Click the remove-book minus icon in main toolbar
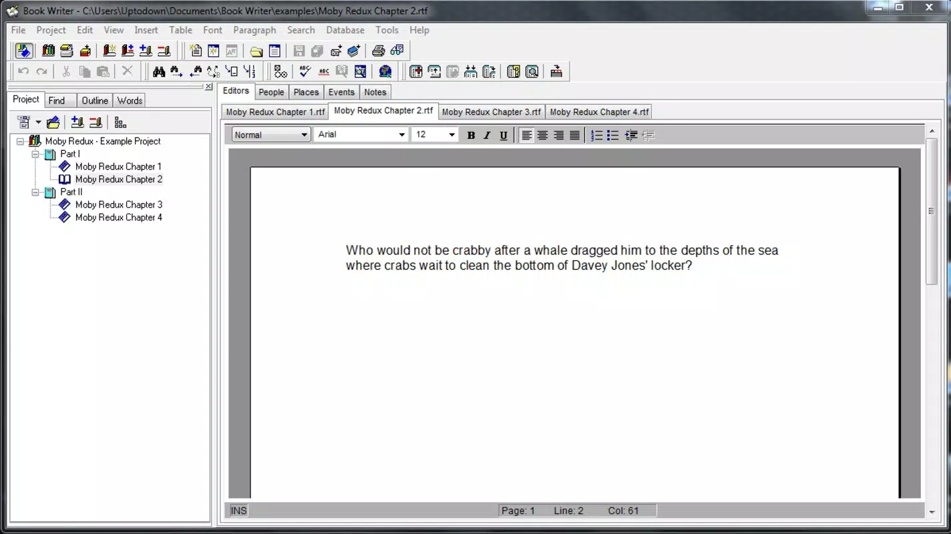951x534 pixels. [164, 50]
